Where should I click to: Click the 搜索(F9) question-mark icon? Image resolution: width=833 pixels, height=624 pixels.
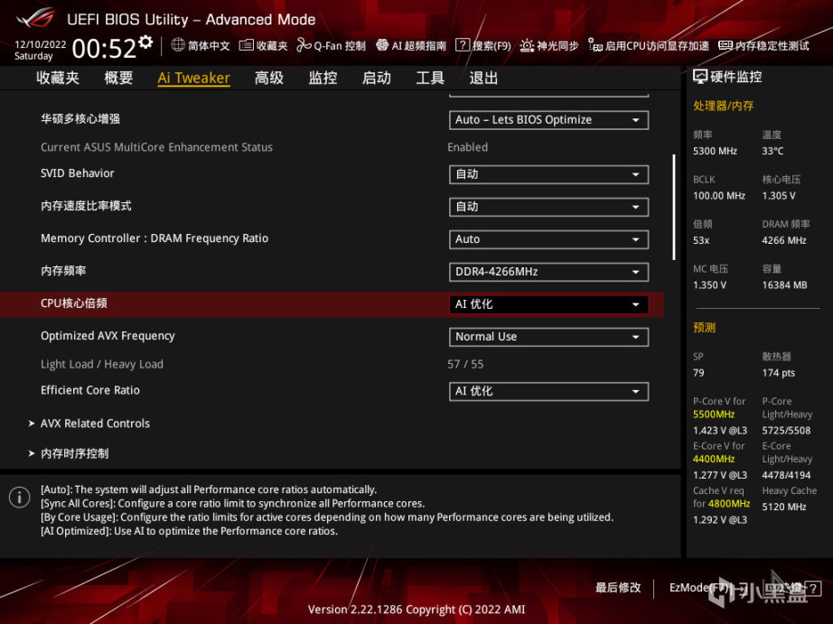click(463, 45)
